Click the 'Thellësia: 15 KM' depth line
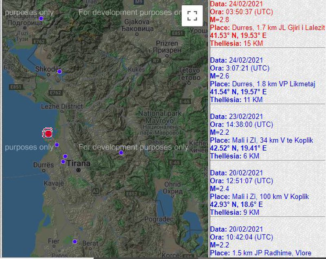Image resolution: width=326 pixels, height=259 pixels. pos(237,44)
